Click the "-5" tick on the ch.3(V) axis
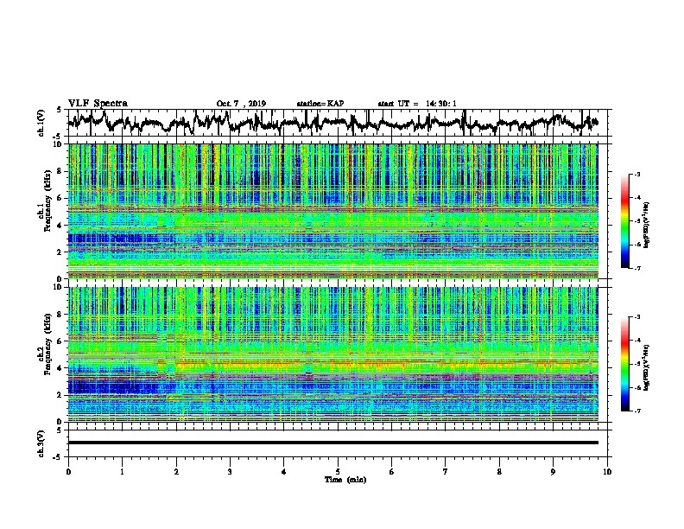 pyautogui.click(x=58, y=457)
